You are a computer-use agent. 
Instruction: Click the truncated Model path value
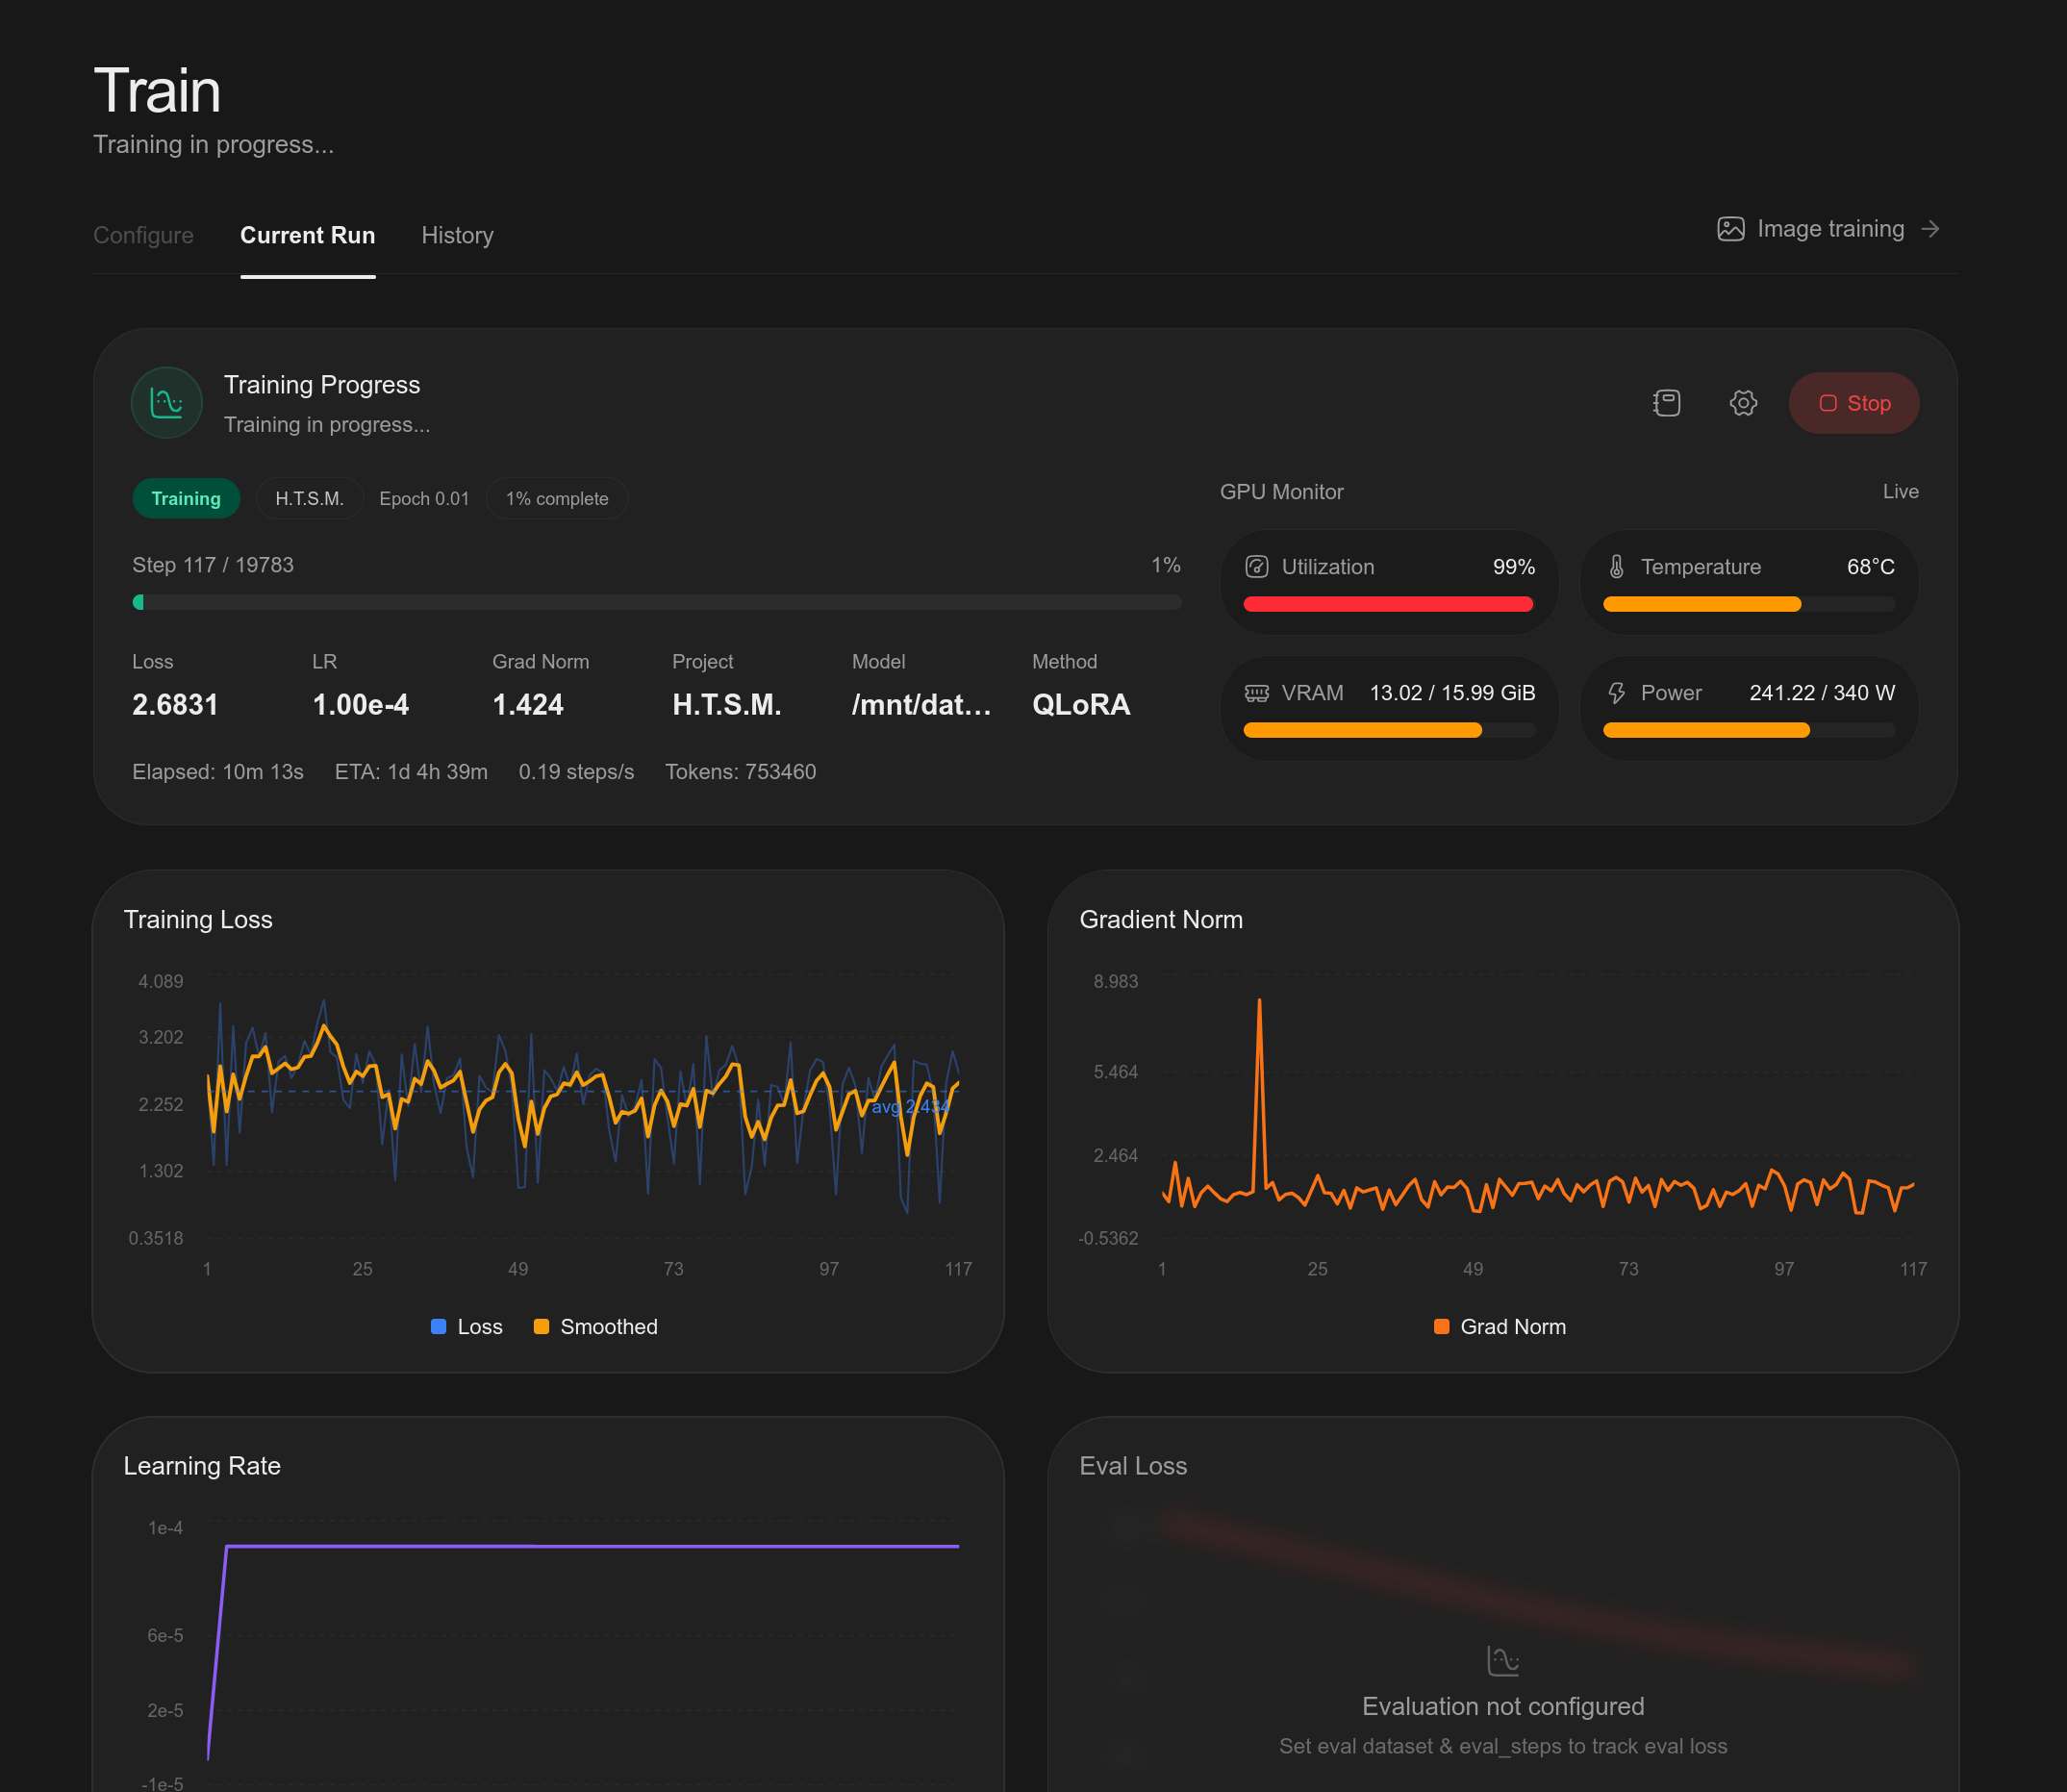(x=921, y=705)
